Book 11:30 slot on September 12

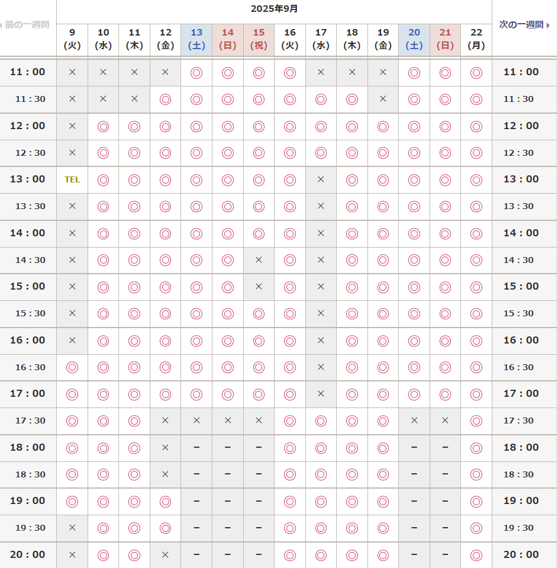tap(166, 99)
